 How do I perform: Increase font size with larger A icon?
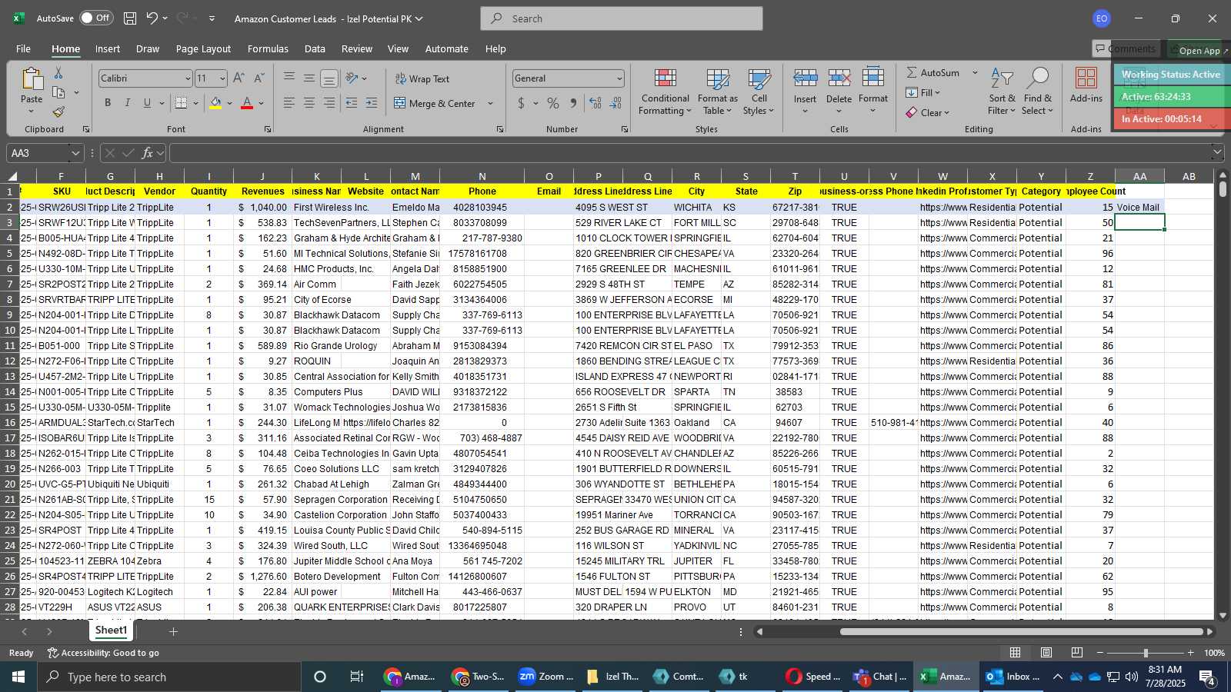(x=239, y=78)
